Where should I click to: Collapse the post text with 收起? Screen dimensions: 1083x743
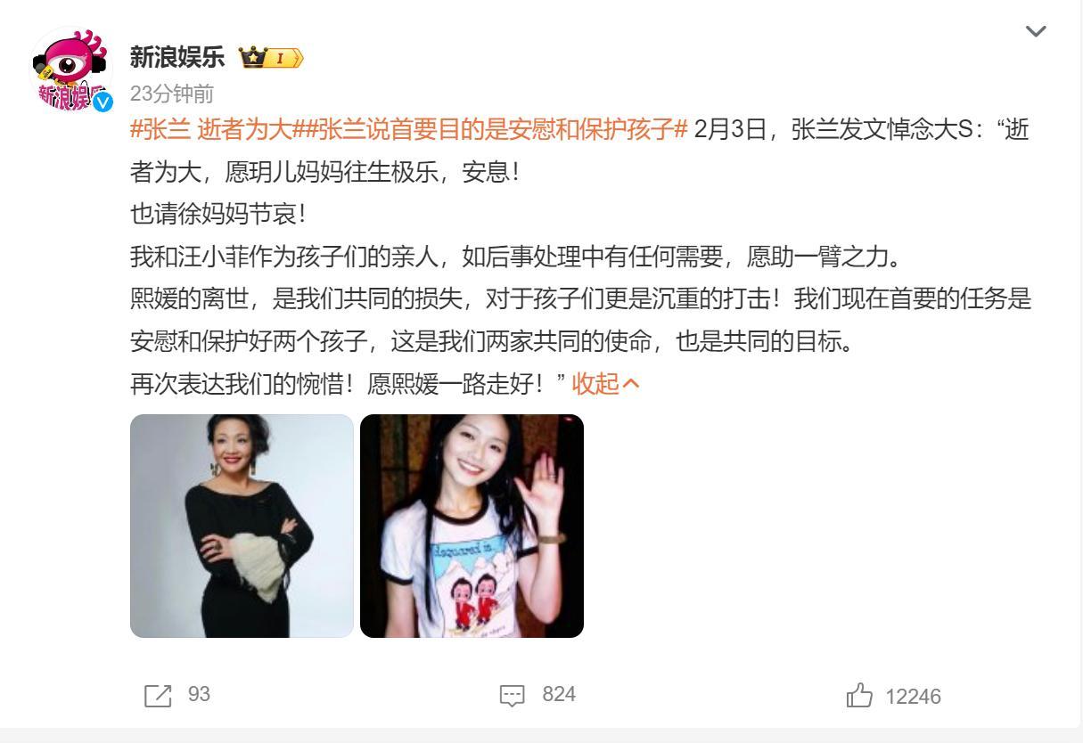pyautogui.click(x=595, y=384)
